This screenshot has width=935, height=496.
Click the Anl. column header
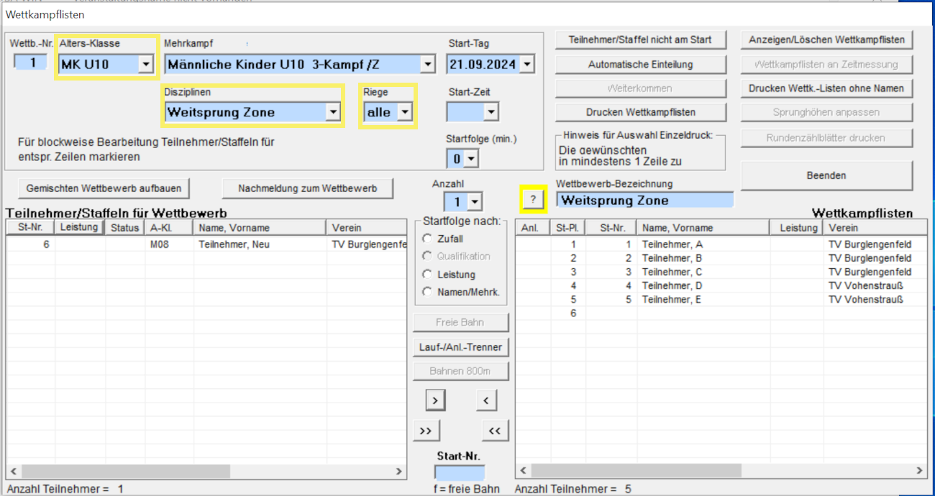coord(533,228)
